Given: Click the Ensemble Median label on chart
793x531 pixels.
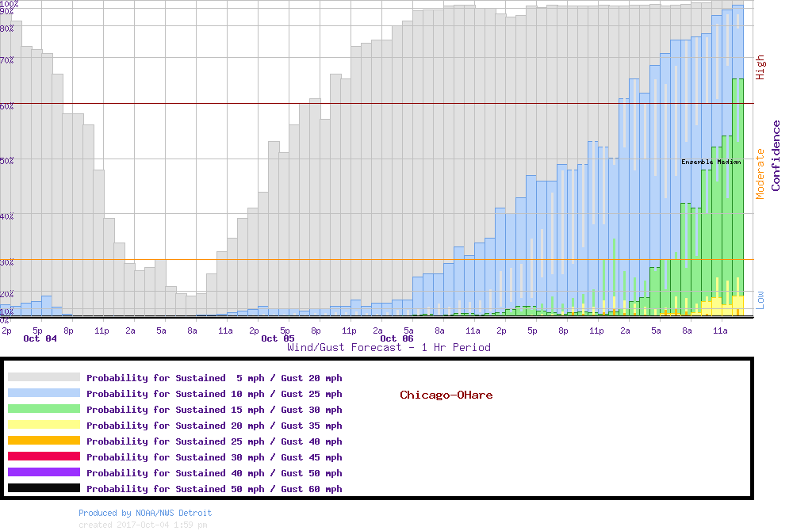Looking at the screenshot, I should 711,162.
